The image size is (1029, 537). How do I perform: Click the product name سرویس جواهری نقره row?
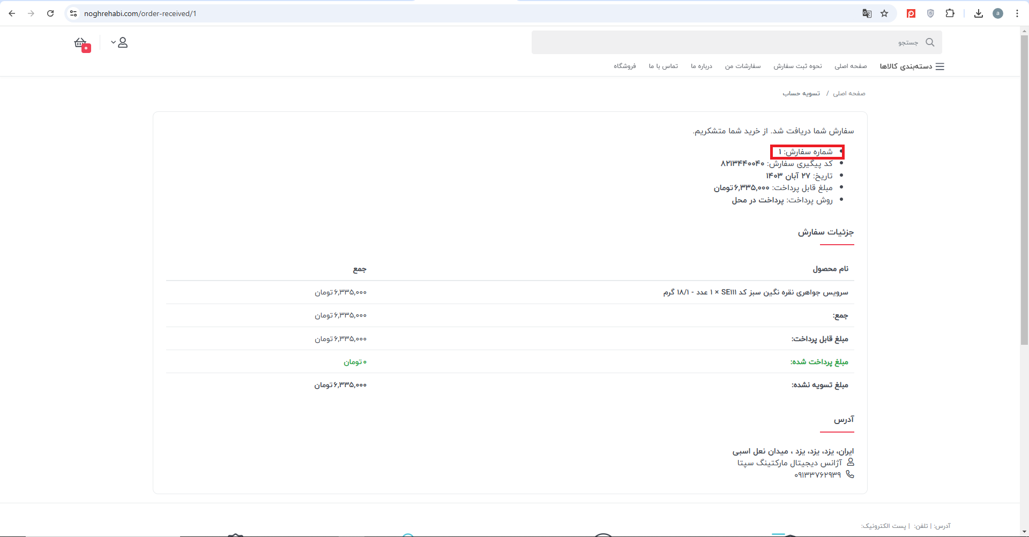coord(756,292)
